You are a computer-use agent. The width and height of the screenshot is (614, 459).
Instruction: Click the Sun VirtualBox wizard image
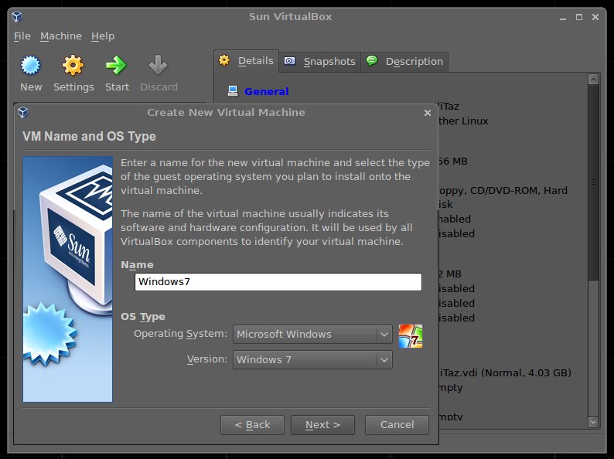click(68, 279)
